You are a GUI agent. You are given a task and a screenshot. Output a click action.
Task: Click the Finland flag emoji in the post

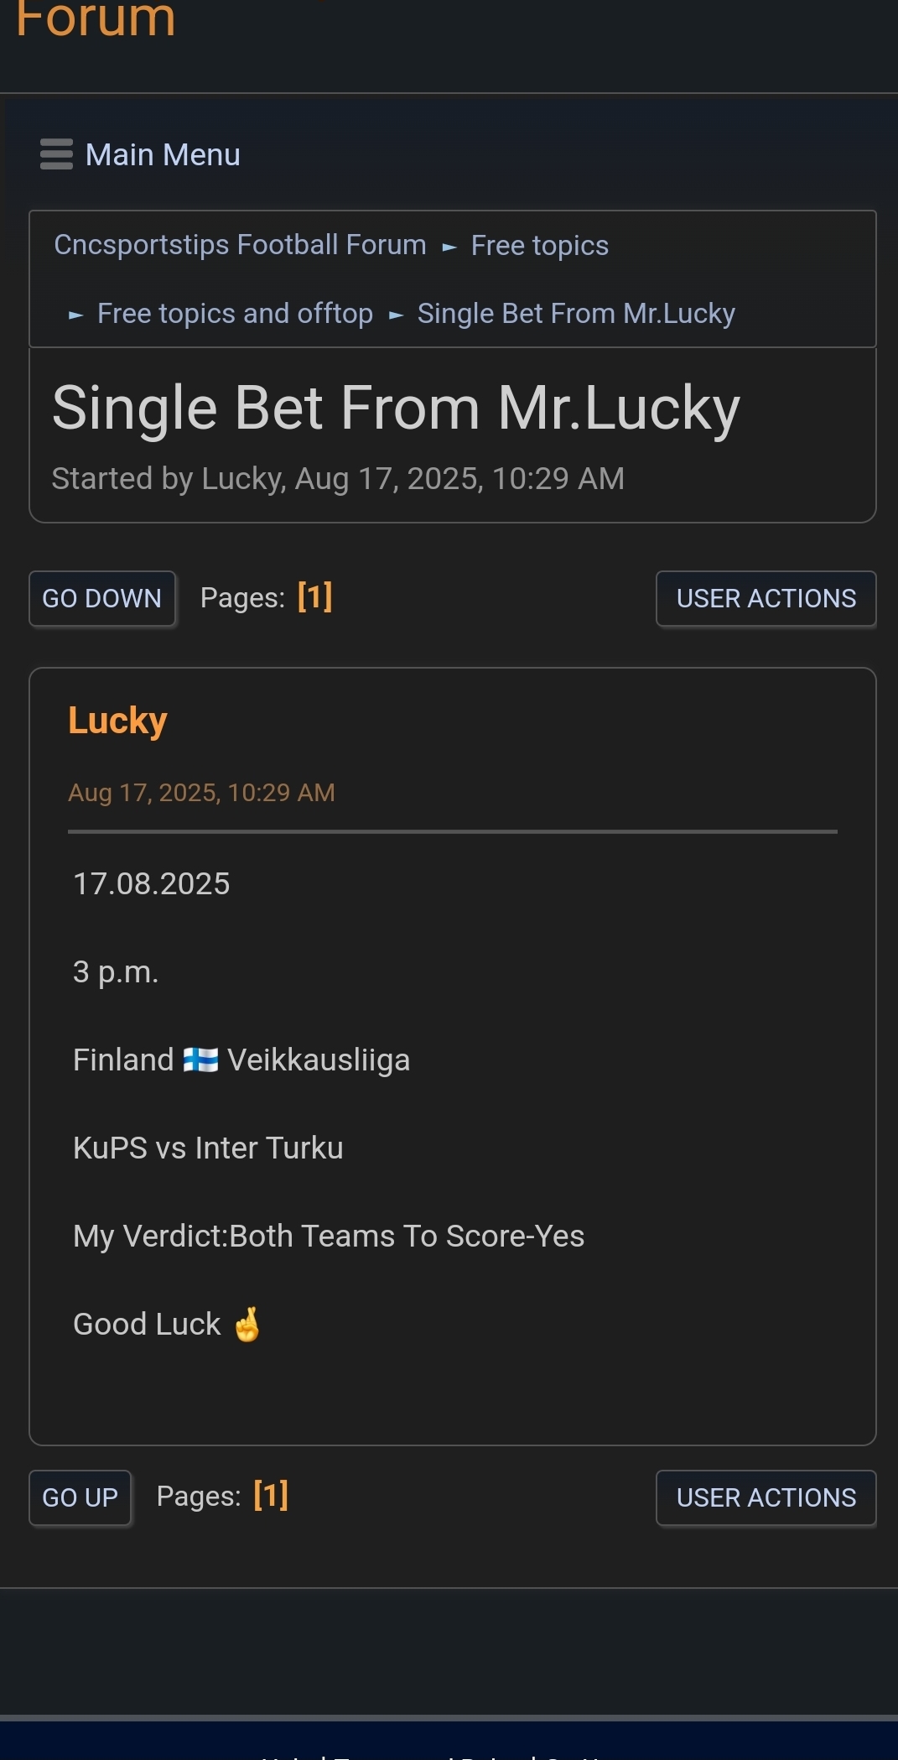[x=200, y=1060]
